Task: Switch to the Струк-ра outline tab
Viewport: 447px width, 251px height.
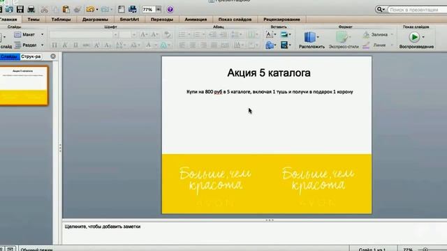Action: (x=31, y=56)
